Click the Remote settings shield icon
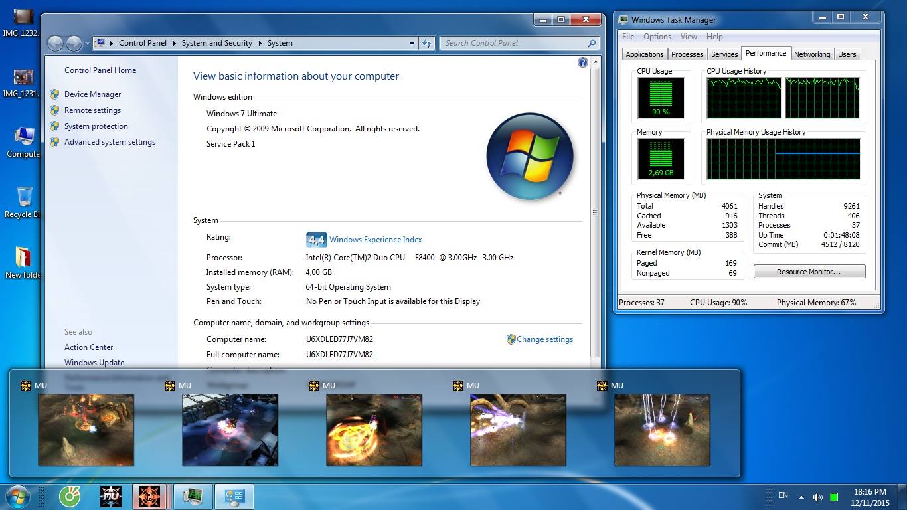The image size is (907, 510). (54, 110)
